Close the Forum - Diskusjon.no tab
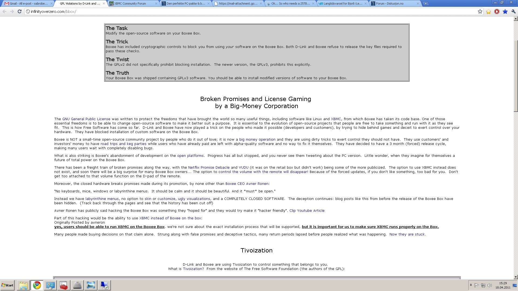Screen dimensions: 518x291 click(418, 4)
